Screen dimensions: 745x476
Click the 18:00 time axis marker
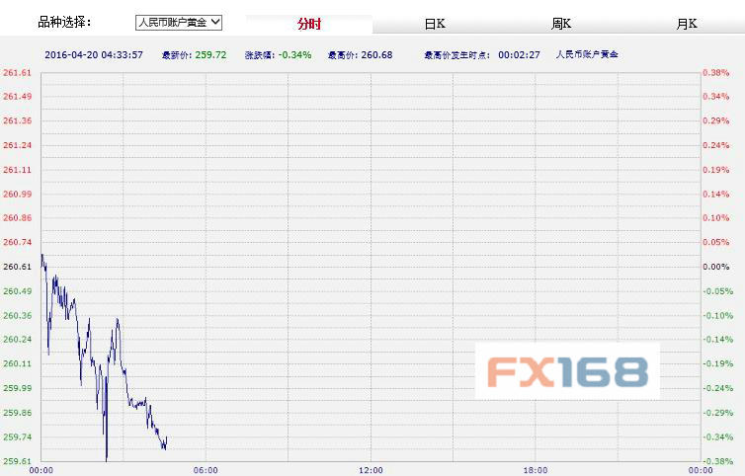pyautogui.click(x=535, y=469)
